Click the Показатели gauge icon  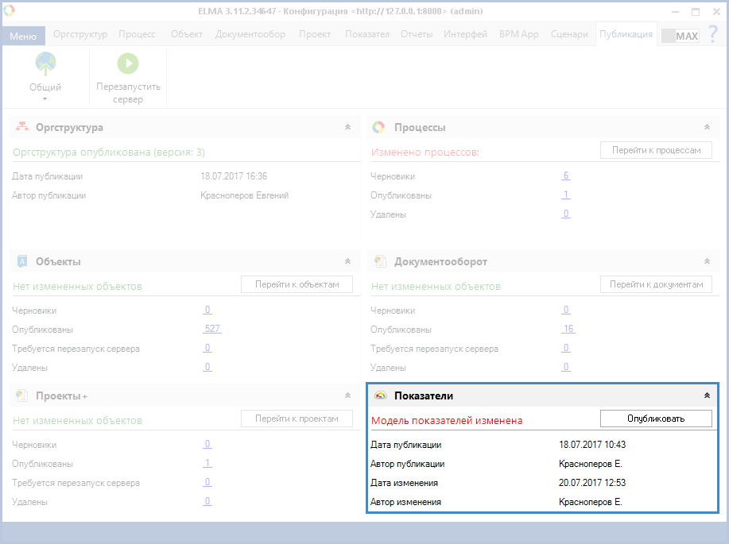(x=380, y=395)
